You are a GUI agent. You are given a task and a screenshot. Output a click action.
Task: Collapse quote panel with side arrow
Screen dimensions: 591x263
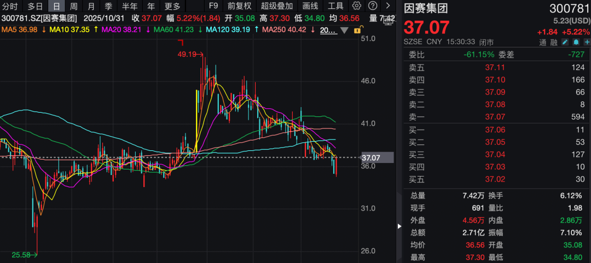pos(399,226)
